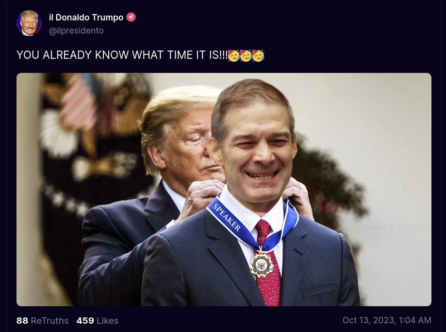Open the round profile avatar picture
The height and width of the screenshot is (332, 446).
(x=29, y=23)
